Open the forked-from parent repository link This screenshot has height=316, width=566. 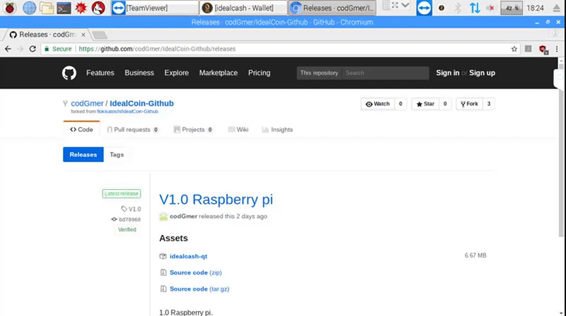127,111
